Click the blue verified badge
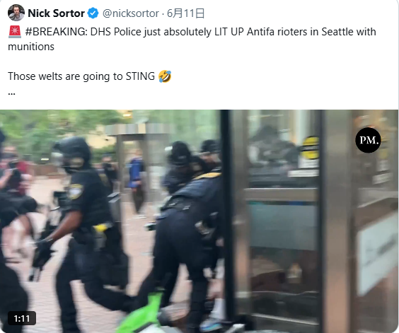This screenshot has width=399, height=333. pyautogui.click(x=93, y=13)
